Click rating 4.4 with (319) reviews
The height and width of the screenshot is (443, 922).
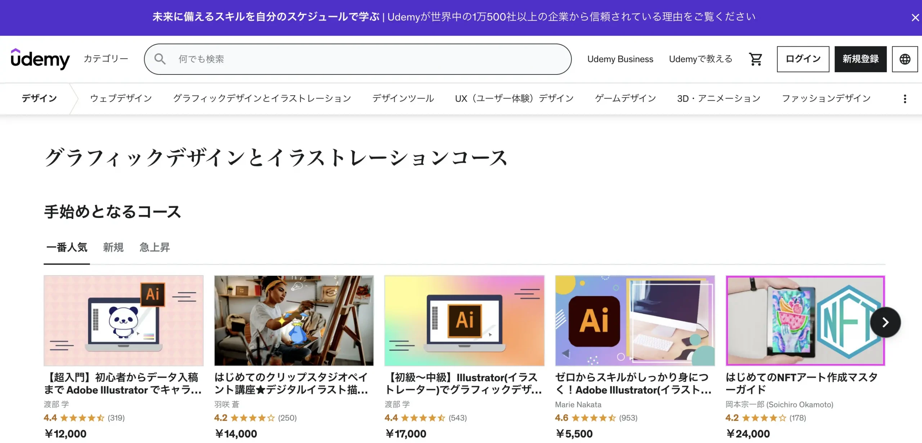coord(84,418)
